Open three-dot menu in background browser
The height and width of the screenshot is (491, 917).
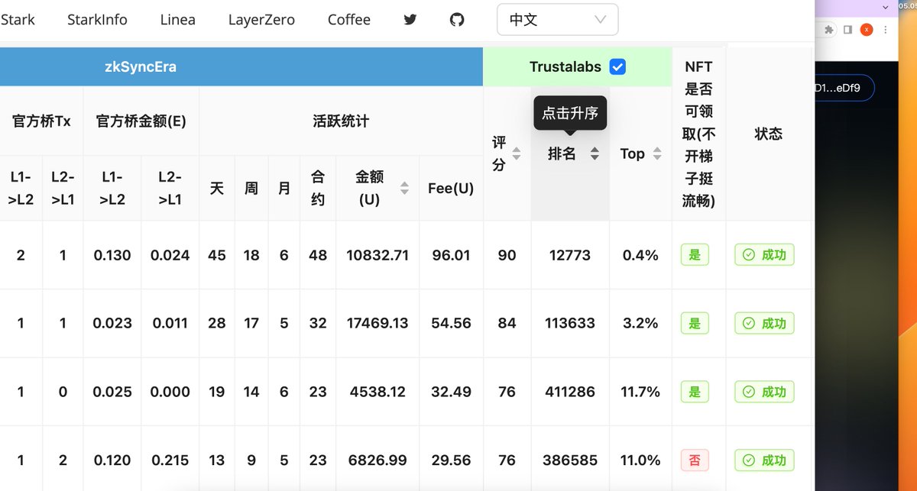point(885,30)
